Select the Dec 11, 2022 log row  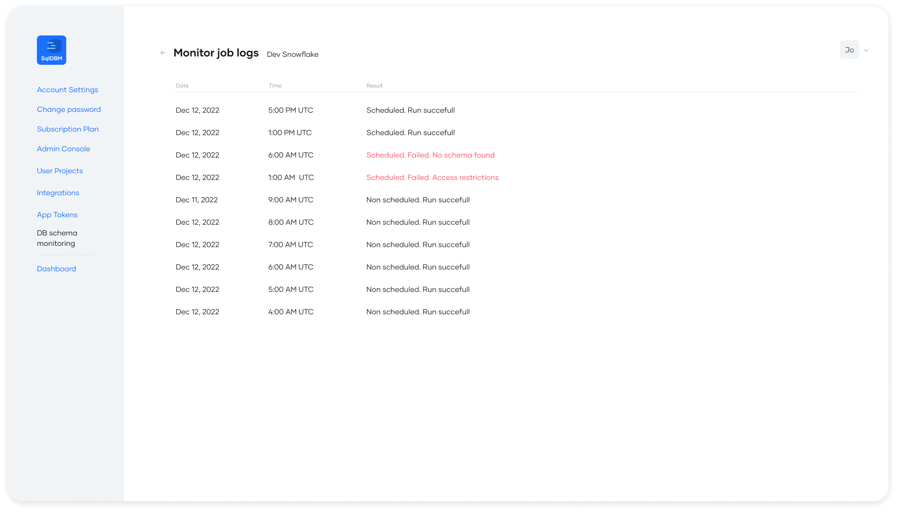point(197,200)
